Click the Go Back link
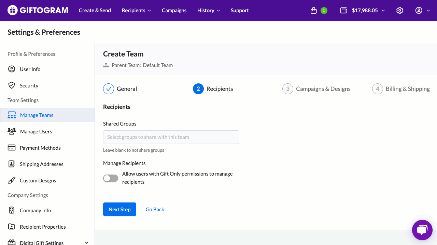 [155, 209]
